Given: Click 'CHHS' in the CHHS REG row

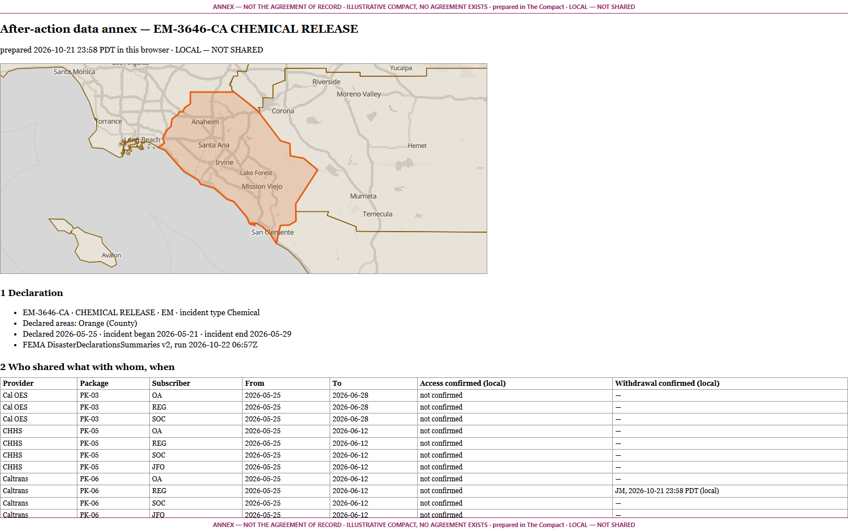Looking at the screenshot, I should [x=12, y=443].
